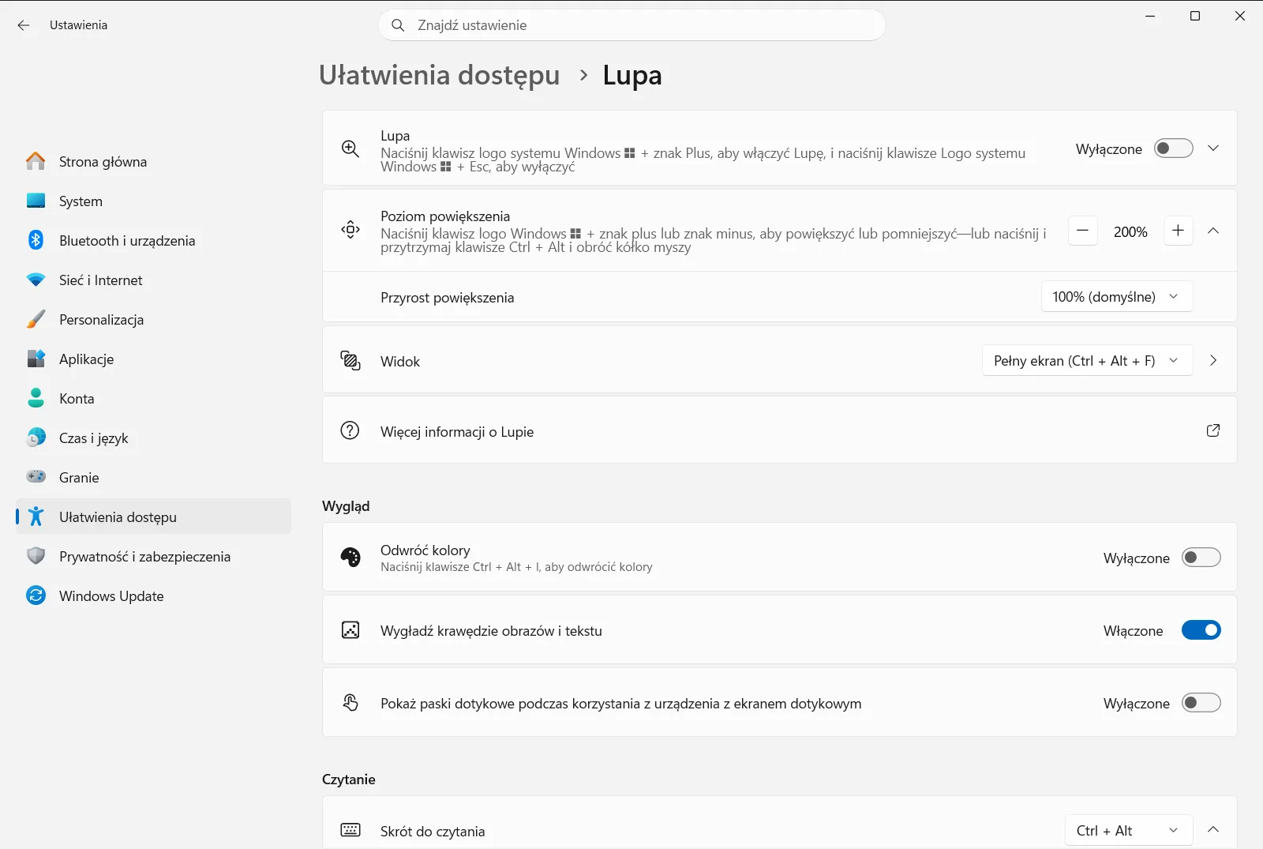Open the Skrót do czytania dropdown
The width and height of the screenshot is (1263, 849).
tap(1128, 831)
